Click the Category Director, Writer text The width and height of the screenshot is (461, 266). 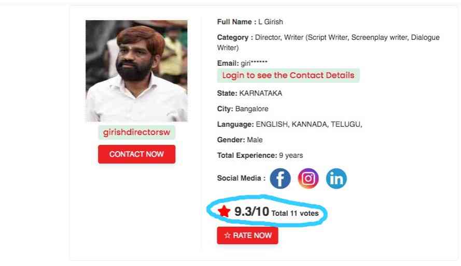tap(328, 42)
